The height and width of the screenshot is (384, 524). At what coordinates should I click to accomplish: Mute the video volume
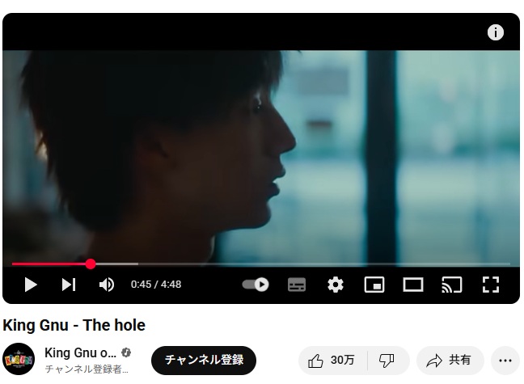tap(107, 285)
